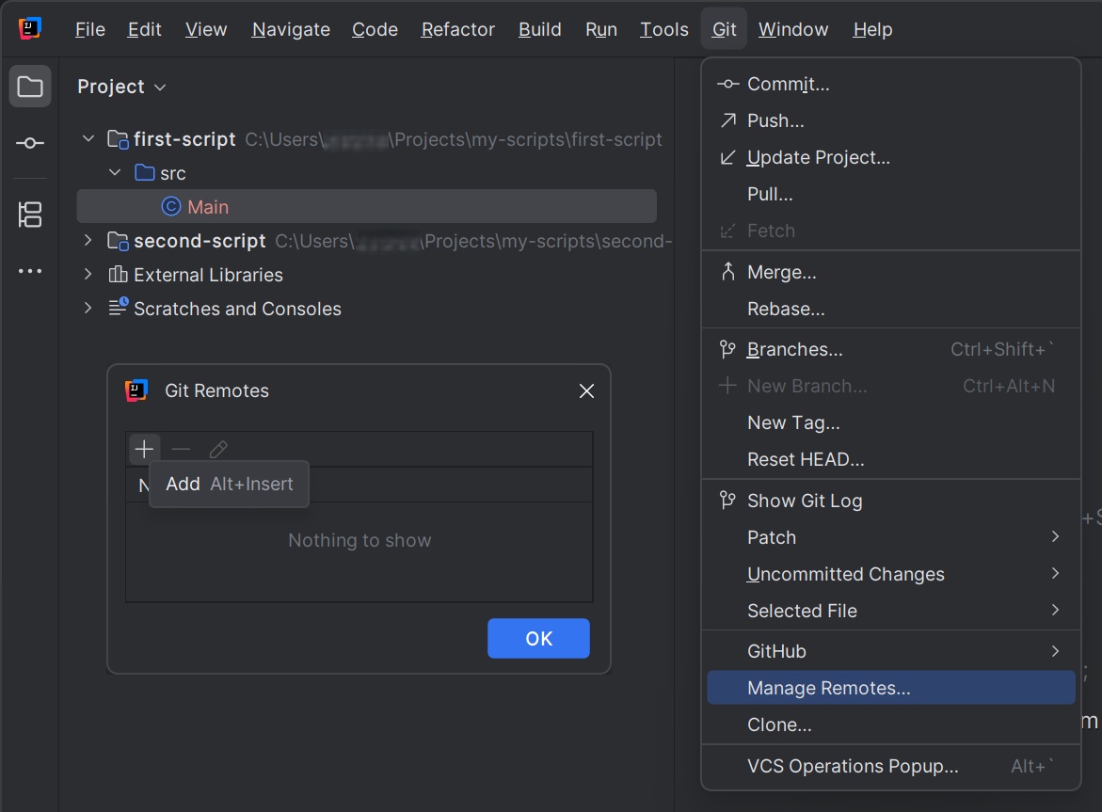The height and width of the screenshot is (812, 1102).
Task: Click the Update Project arrow icon
Action: click(728, 157)
